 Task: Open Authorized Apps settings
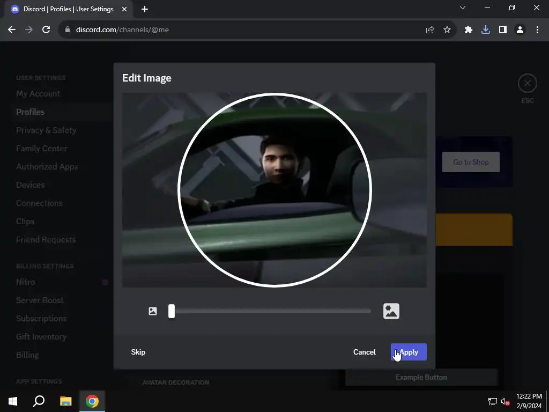coord(47,167)
